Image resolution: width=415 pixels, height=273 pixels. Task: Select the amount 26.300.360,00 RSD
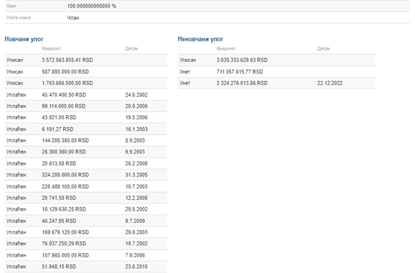coord(64,152)
